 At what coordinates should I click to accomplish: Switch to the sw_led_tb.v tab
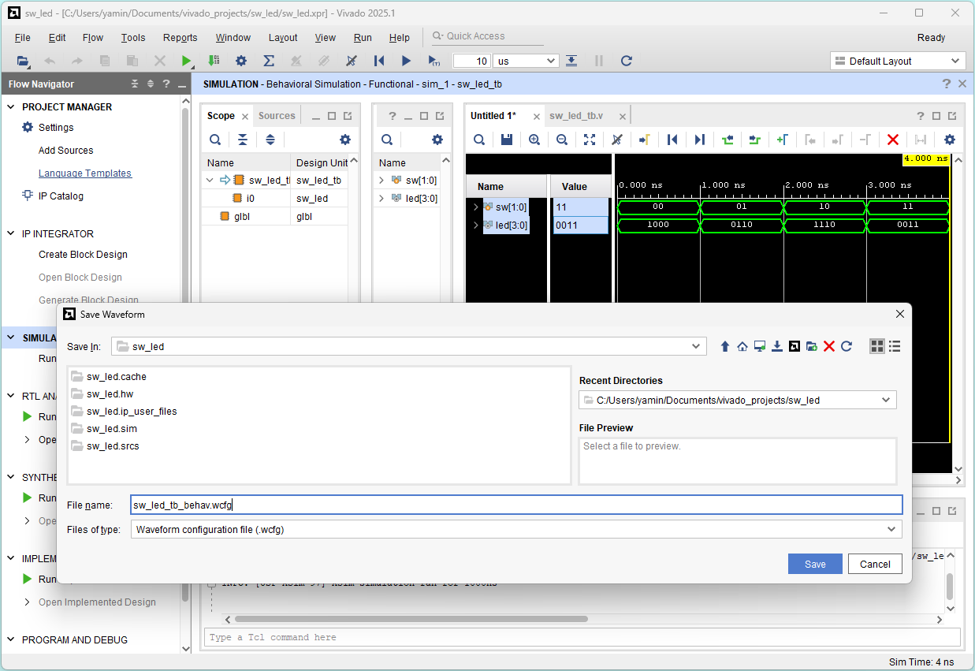click(x=576, y=116)
